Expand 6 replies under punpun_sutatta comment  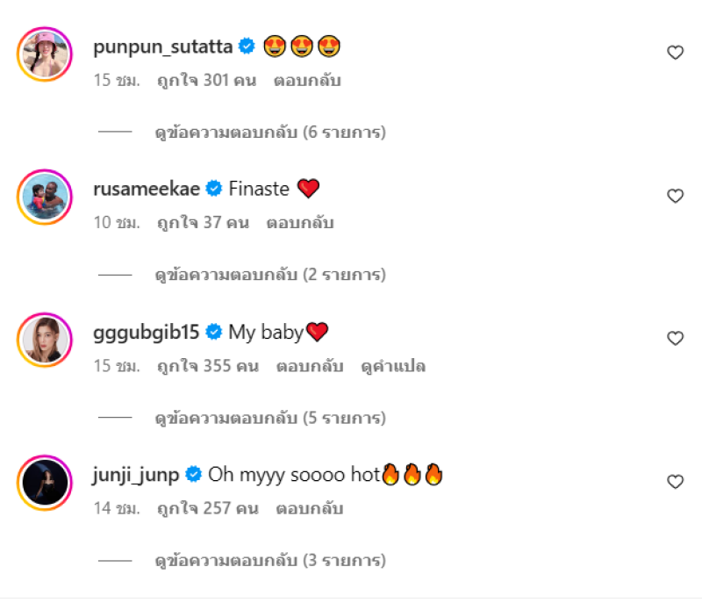pos(269,133)
